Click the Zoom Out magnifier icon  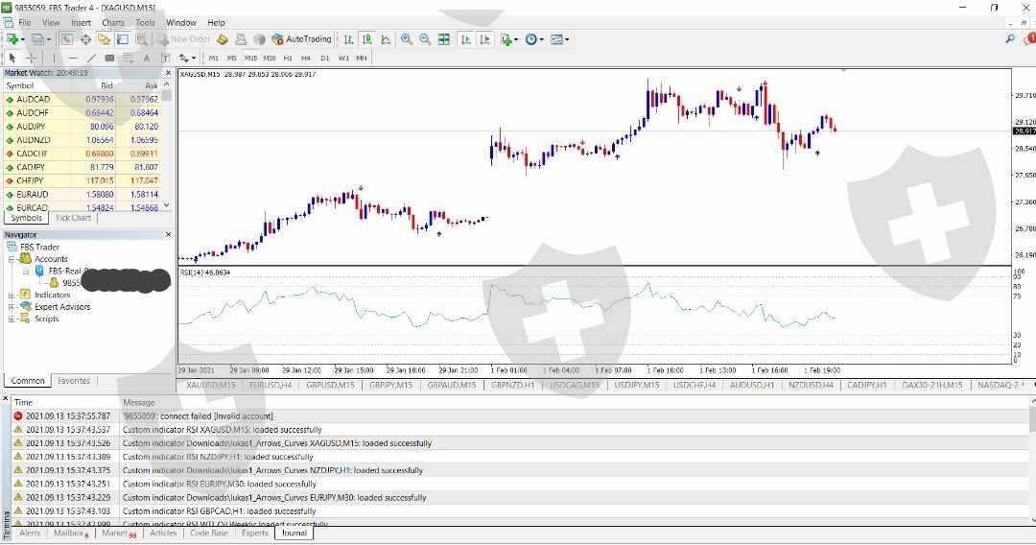424,39
